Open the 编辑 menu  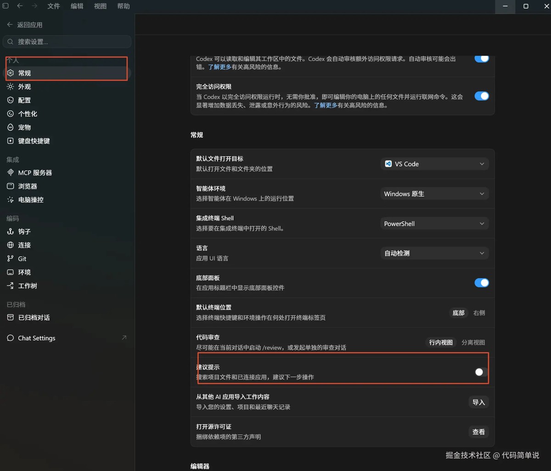(x=77, y=6)
